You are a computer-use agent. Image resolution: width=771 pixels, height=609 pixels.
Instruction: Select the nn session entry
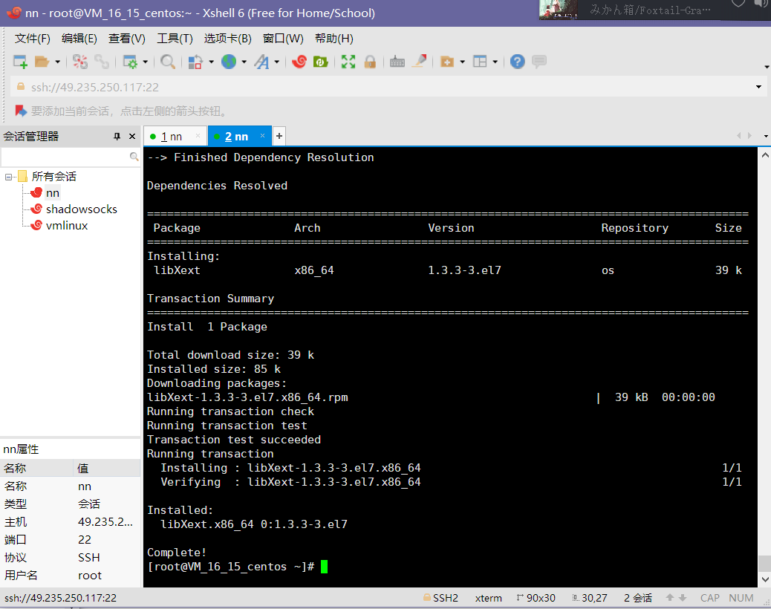(52, 192)
